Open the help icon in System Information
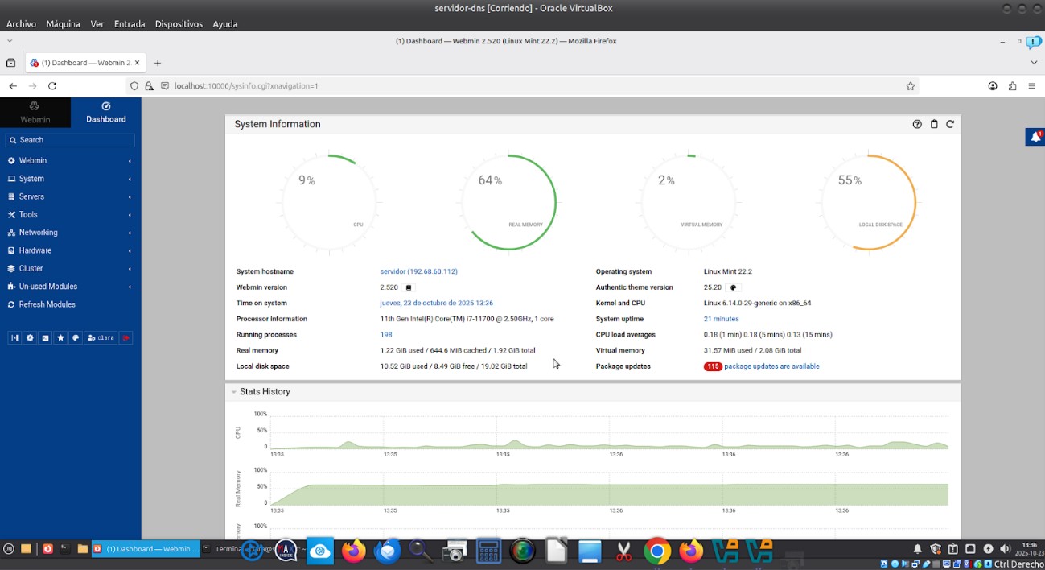 (917, 124)
